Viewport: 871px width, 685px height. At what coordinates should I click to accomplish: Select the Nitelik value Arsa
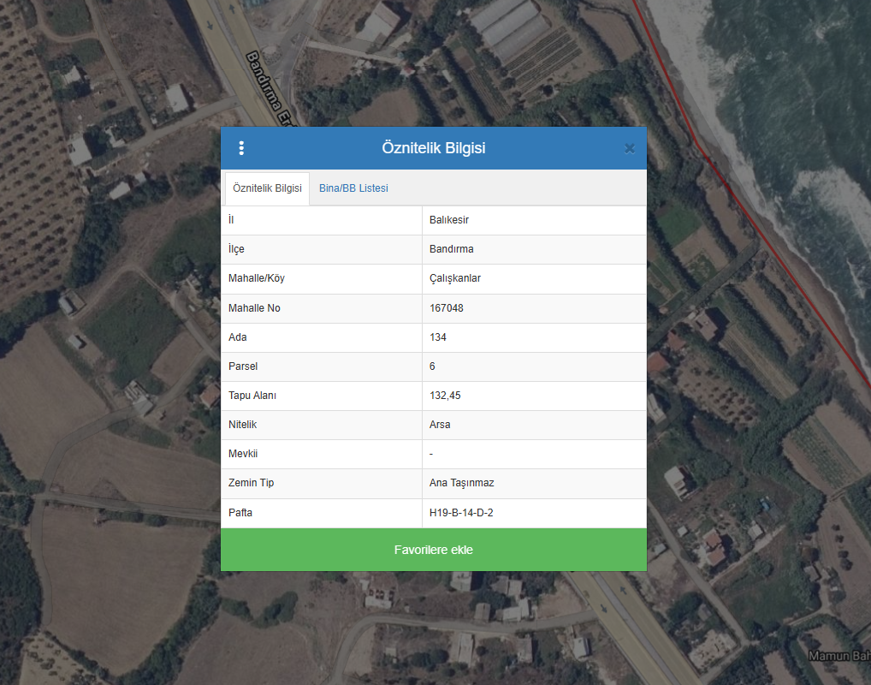440,425
